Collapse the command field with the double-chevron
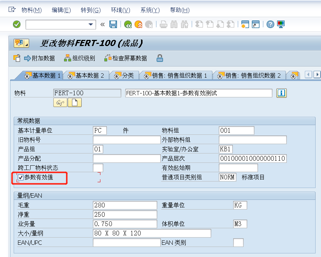This screenshot has height=257, width=321. click(x=103, y=24)
